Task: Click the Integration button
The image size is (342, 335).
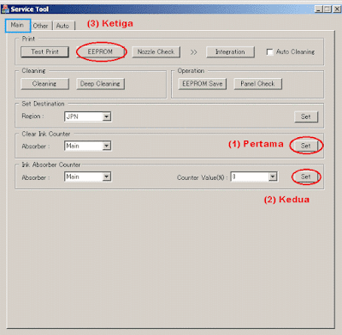Action: (230, 52)
